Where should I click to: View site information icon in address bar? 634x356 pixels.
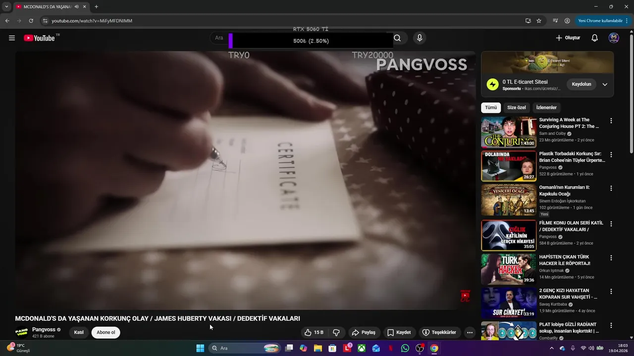[45, 21]
